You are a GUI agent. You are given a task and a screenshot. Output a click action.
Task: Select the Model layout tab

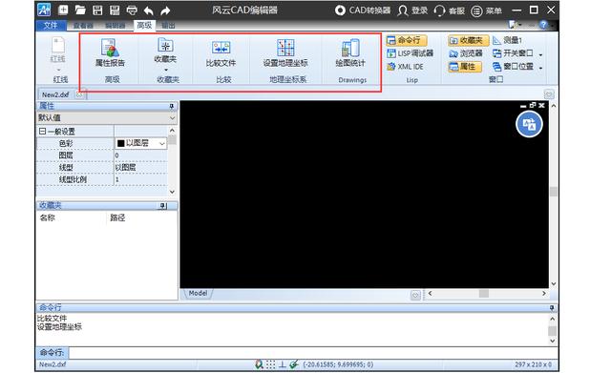click(x=198, y=293)
